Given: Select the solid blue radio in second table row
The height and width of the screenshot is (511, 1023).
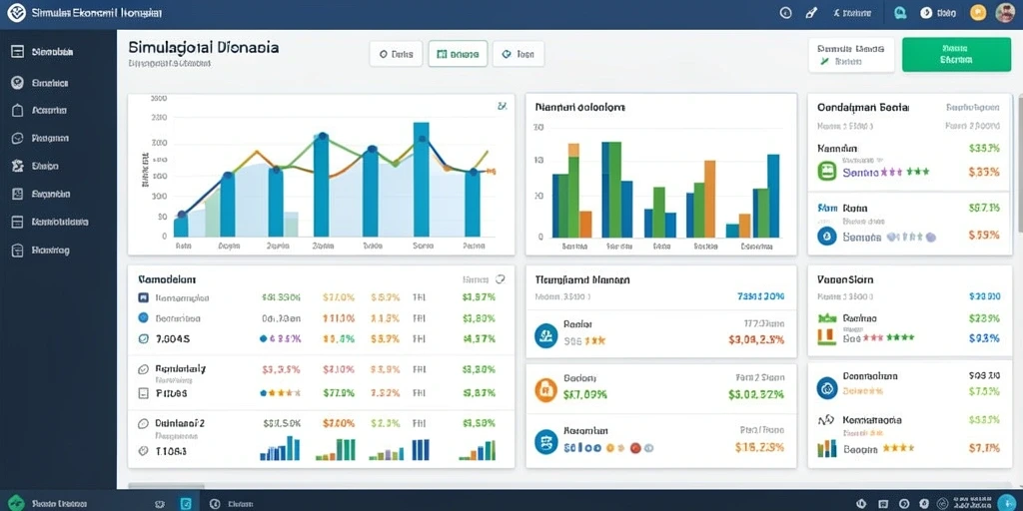Looking at the screenshot, I should click(144, 318).
